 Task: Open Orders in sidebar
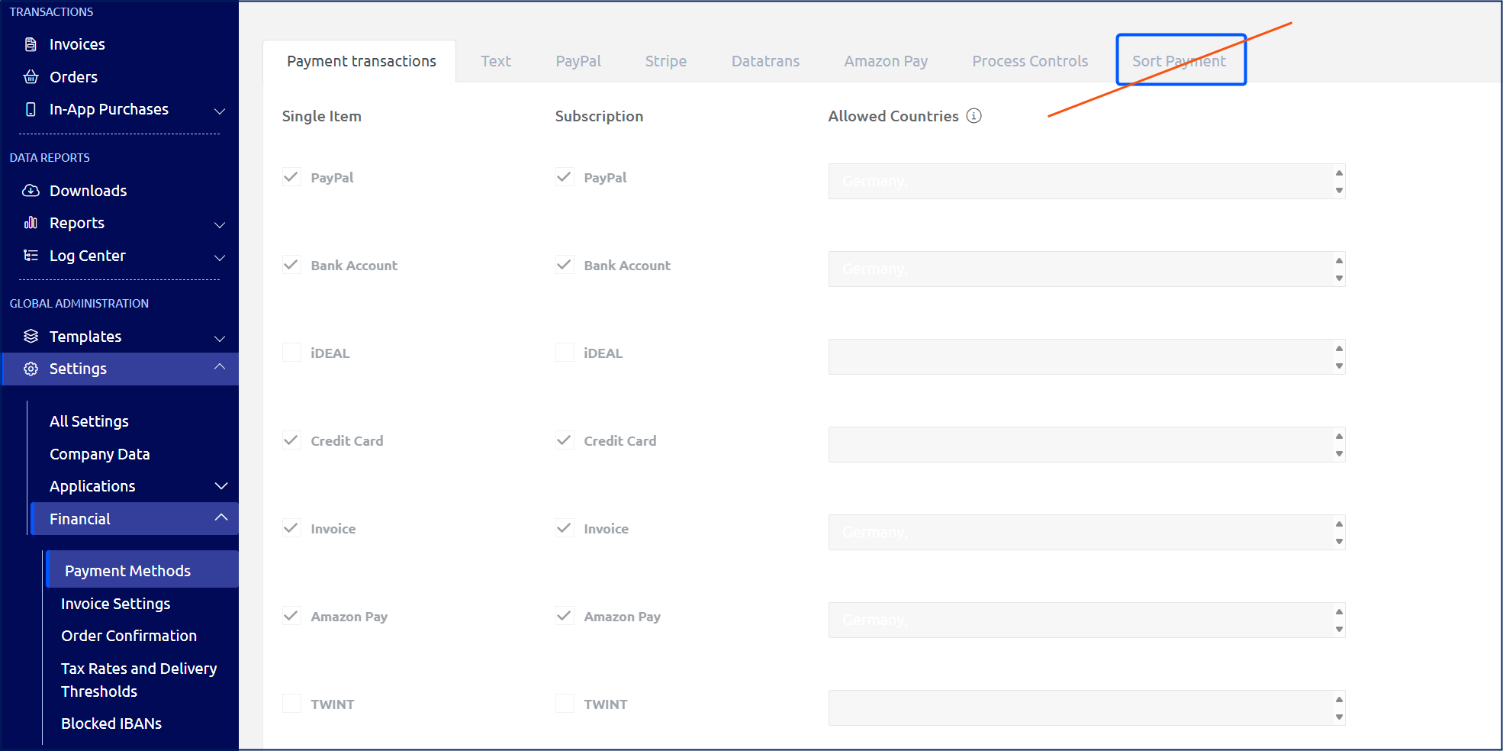pos(73,77)
